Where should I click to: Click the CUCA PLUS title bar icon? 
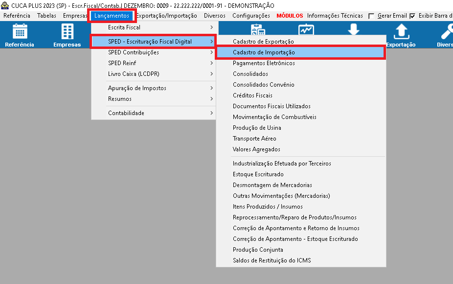5,5
